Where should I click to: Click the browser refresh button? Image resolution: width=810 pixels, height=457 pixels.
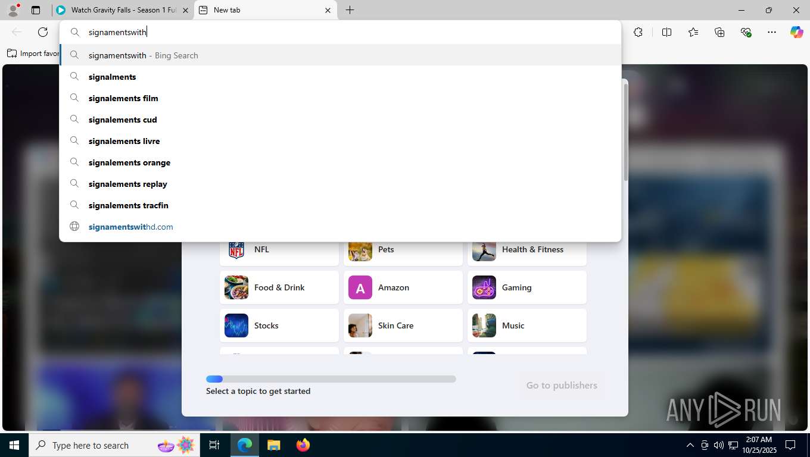43,32
